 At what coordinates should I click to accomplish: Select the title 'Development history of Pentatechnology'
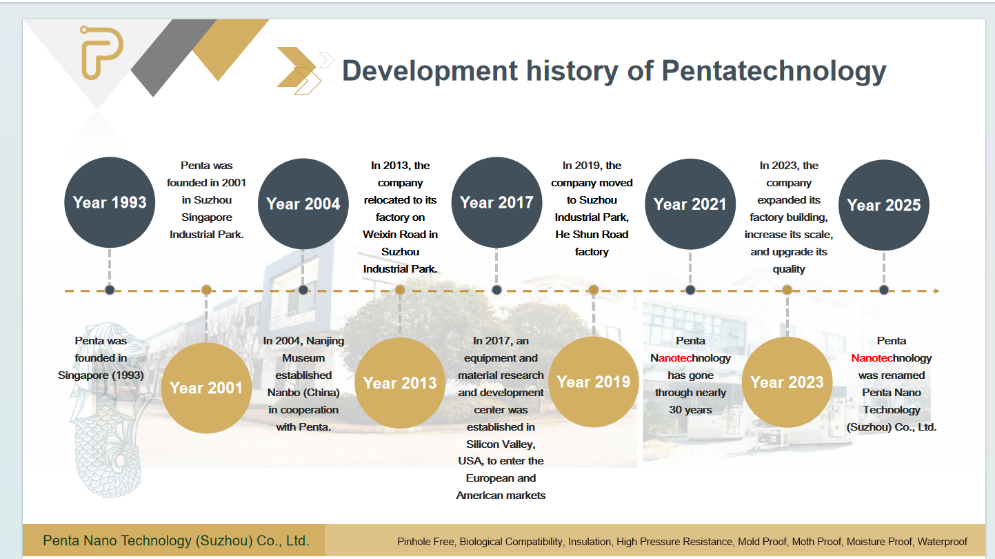click(x=614, y=70)
